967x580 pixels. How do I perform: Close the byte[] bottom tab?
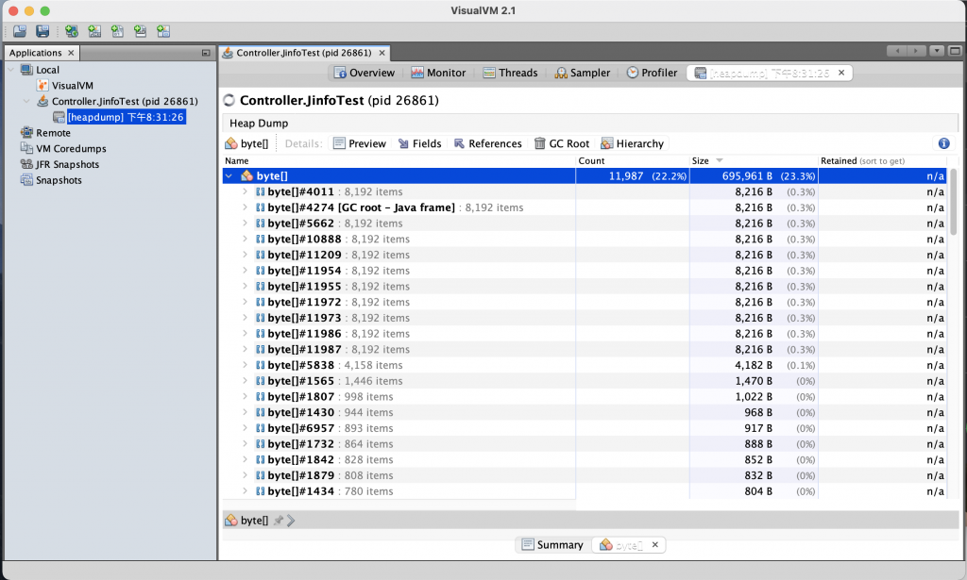pyautogui.click(x=655, y=545)
